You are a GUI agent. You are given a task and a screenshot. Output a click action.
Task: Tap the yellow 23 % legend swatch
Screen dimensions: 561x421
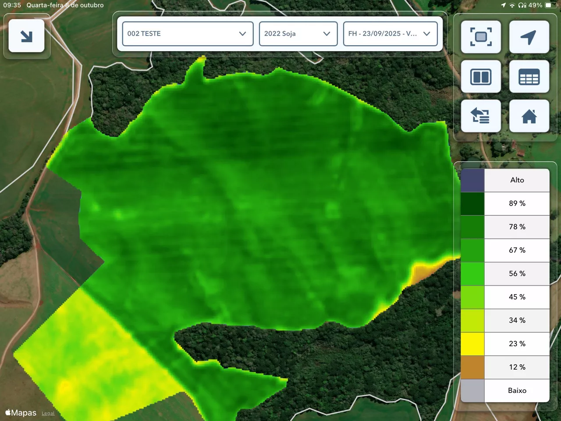click(472, 344)
